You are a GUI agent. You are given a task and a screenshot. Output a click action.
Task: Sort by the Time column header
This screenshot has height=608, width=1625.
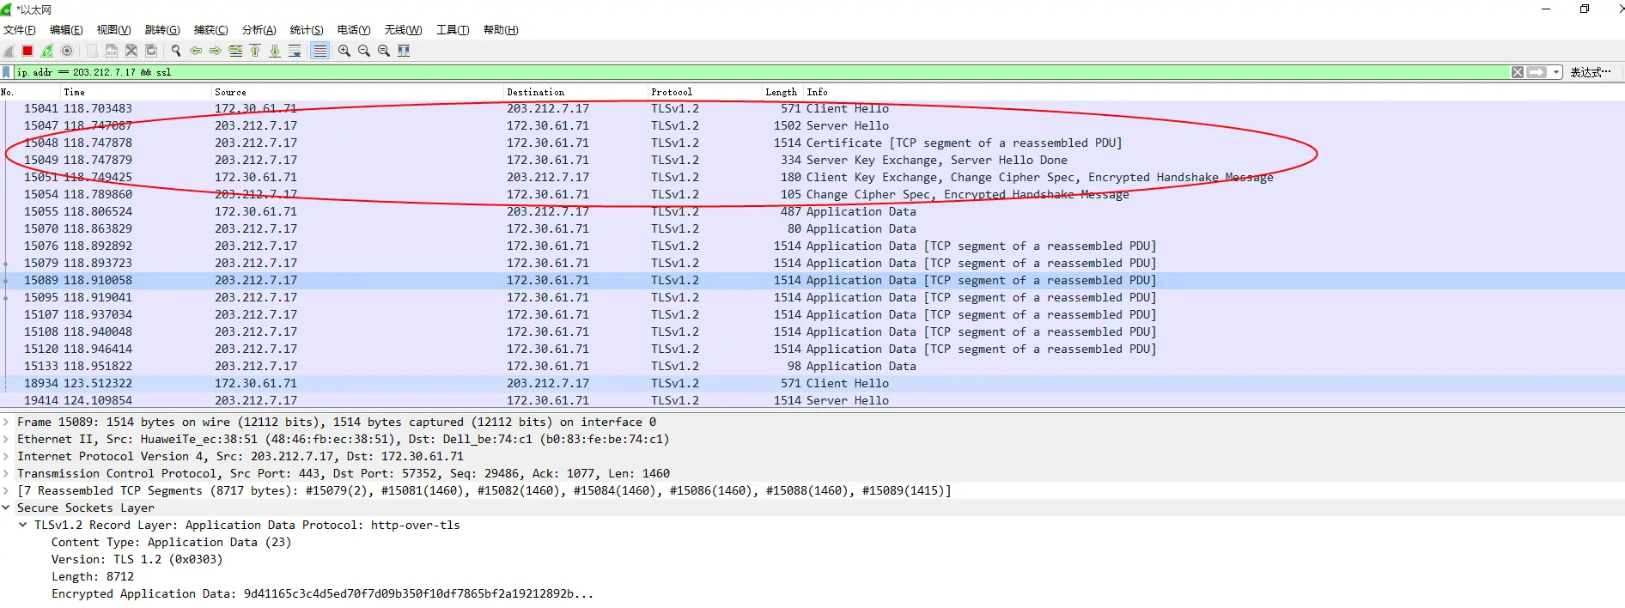[136, 92]
